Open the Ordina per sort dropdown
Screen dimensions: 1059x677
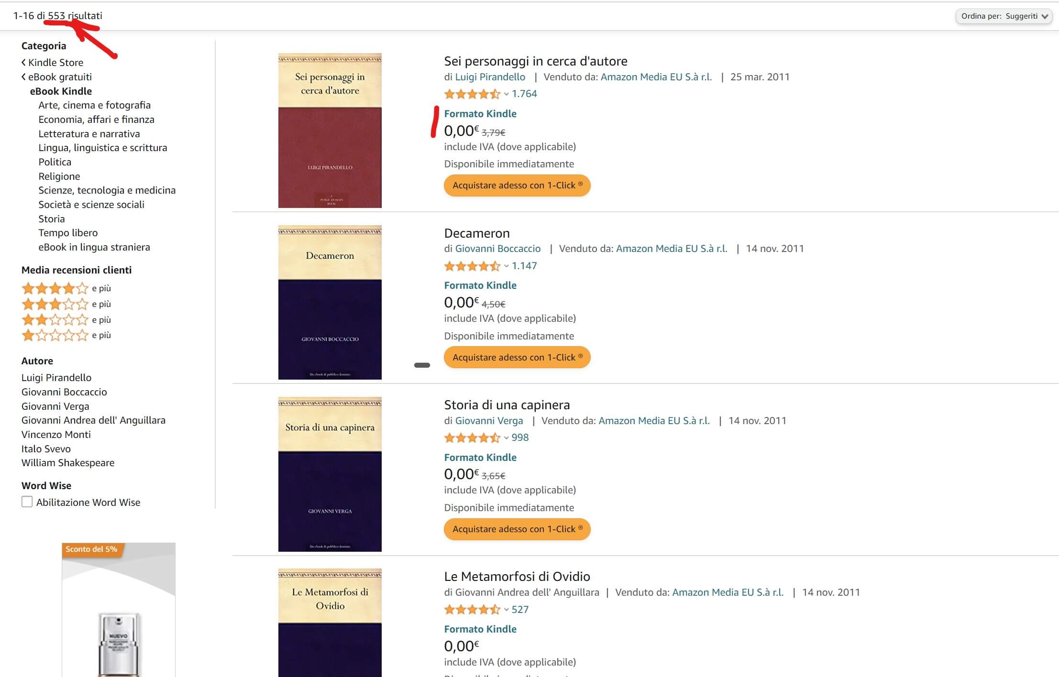(1003, 16)
